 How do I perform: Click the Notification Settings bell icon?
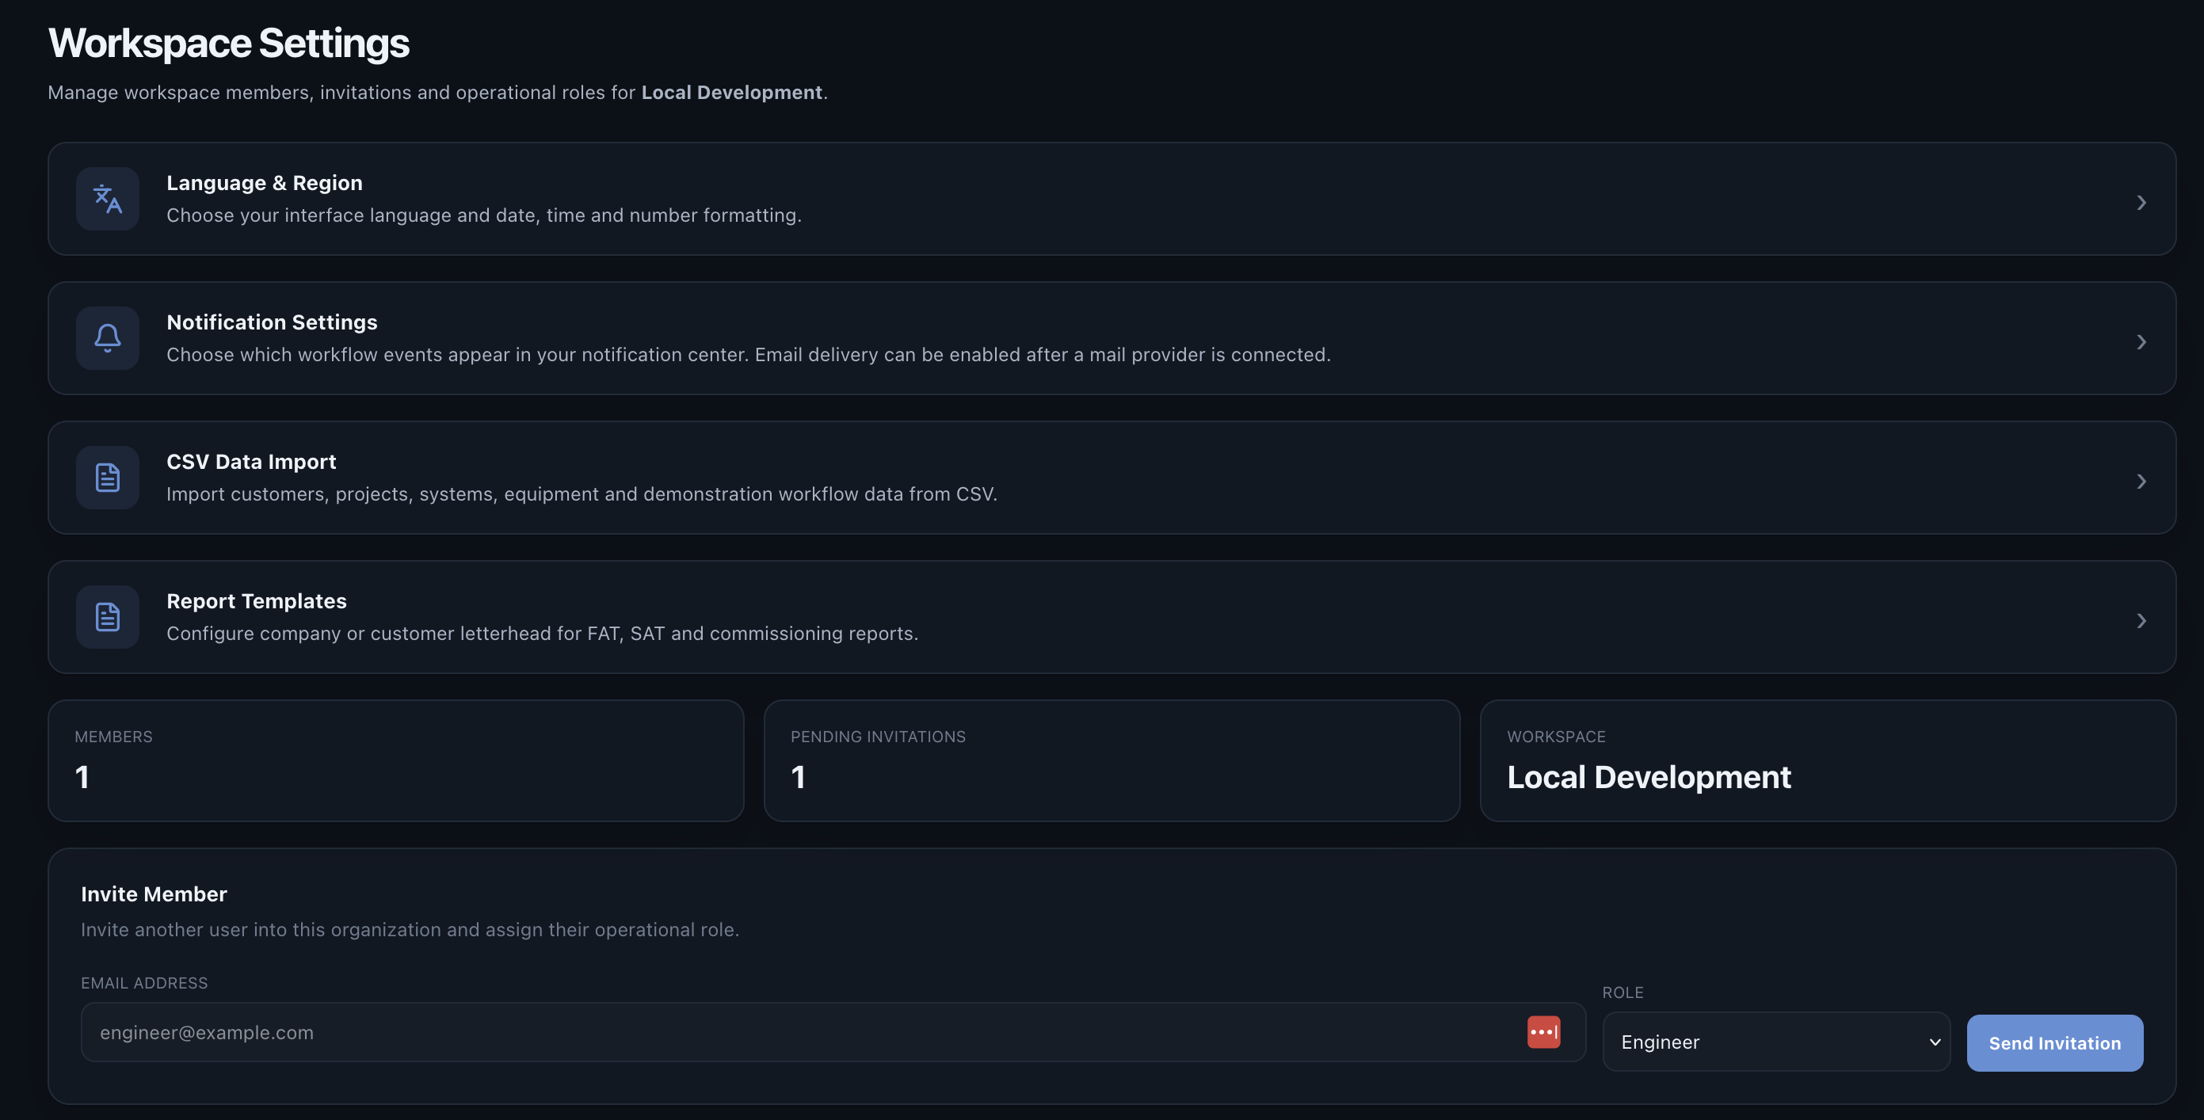point(108,338)
